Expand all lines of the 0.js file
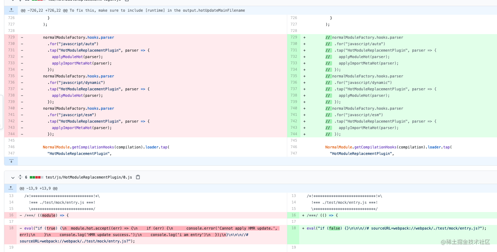This screenshot has width=497, height=252. (x=20, y=177)
